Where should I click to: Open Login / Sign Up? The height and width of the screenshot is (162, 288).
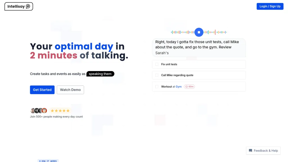(x=270, y=6)
